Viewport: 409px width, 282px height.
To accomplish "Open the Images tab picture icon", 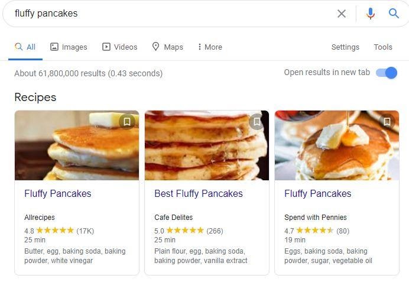I will pos(54,47).
